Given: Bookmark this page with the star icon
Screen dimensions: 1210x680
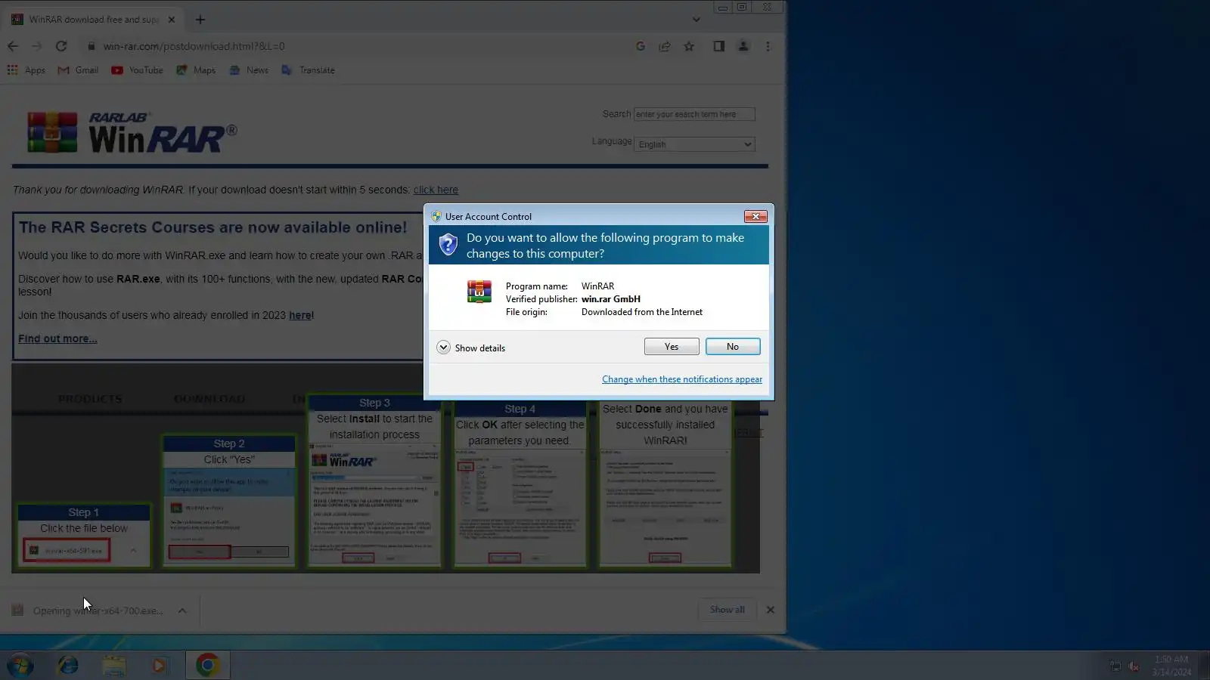Looking at the screenshot, I should (689, 46).
